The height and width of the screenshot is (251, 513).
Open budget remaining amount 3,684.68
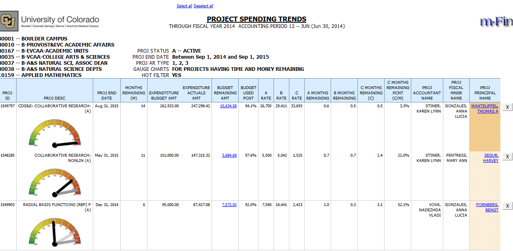coord(229,155)
